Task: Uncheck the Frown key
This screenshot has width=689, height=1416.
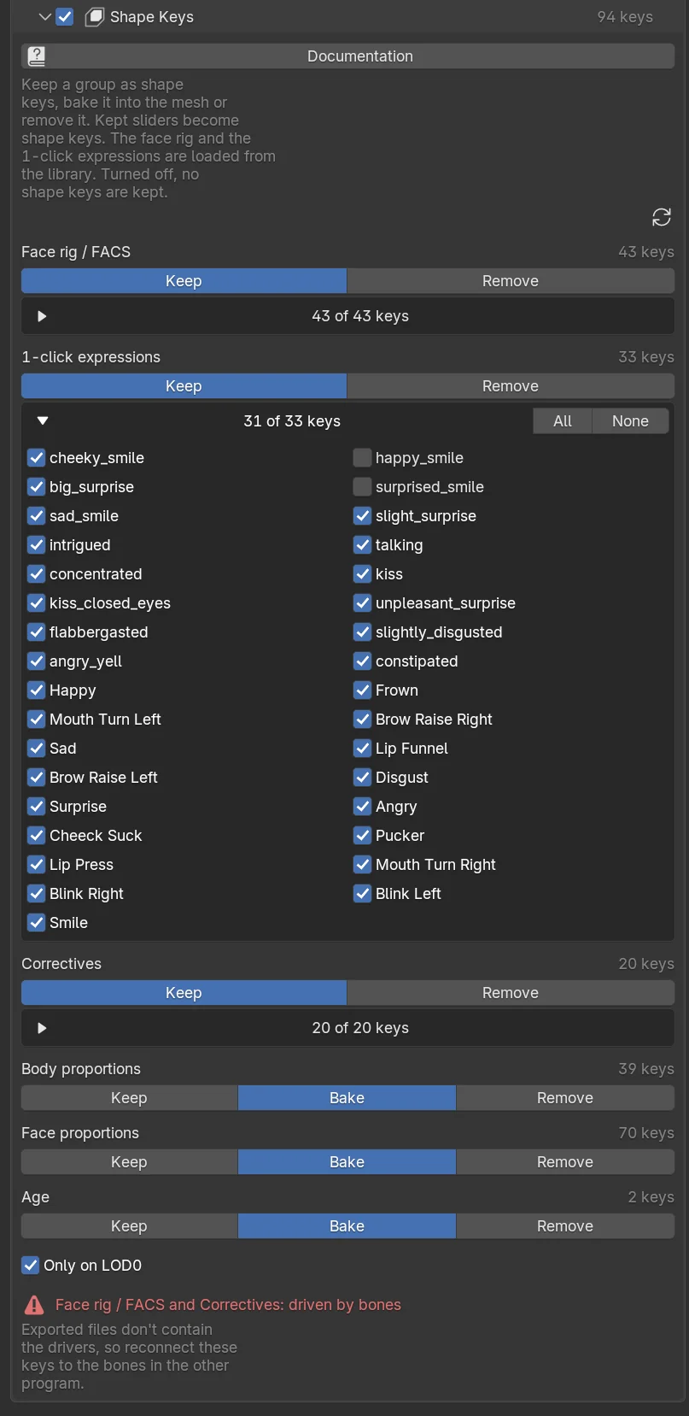Action: point(362,690)
